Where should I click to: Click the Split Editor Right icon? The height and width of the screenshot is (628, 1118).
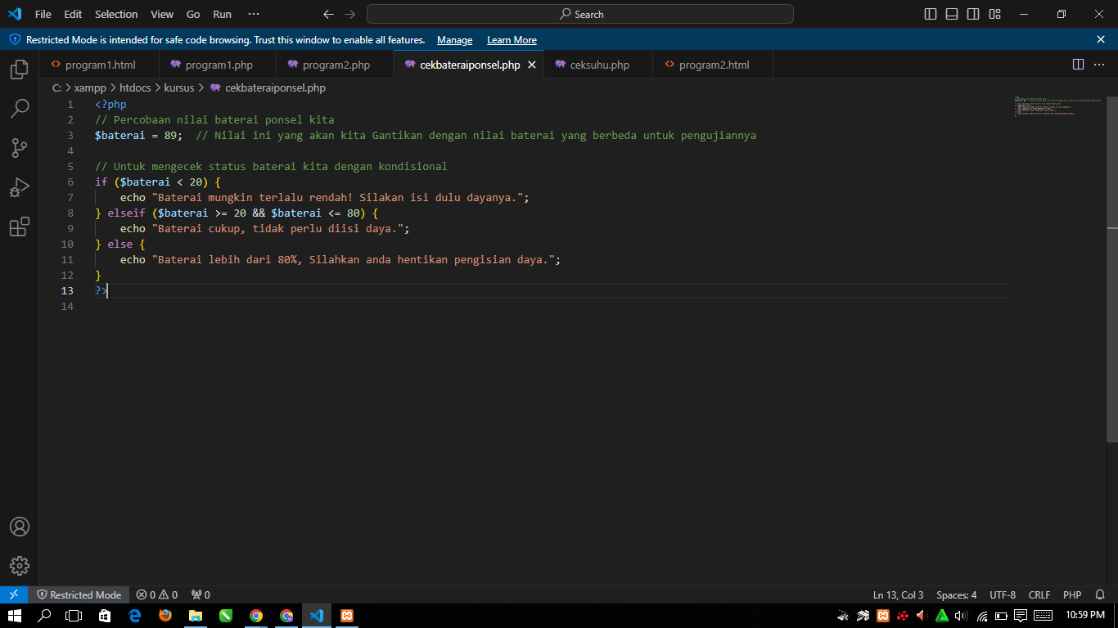coord(1078,65)
